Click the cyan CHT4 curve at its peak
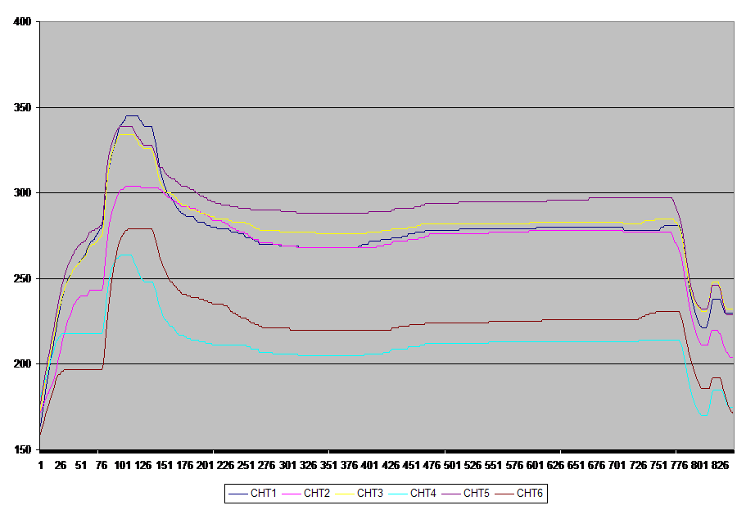 click(x=124, y=255)
